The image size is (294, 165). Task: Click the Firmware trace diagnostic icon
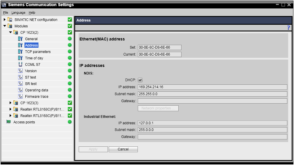point(20,96)
